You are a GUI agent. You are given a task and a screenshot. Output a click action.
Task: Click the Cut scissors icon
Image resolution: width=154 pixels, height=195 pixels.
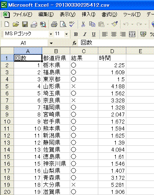83,24
